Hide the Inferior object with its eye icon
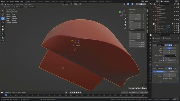 tap(176, 12)
